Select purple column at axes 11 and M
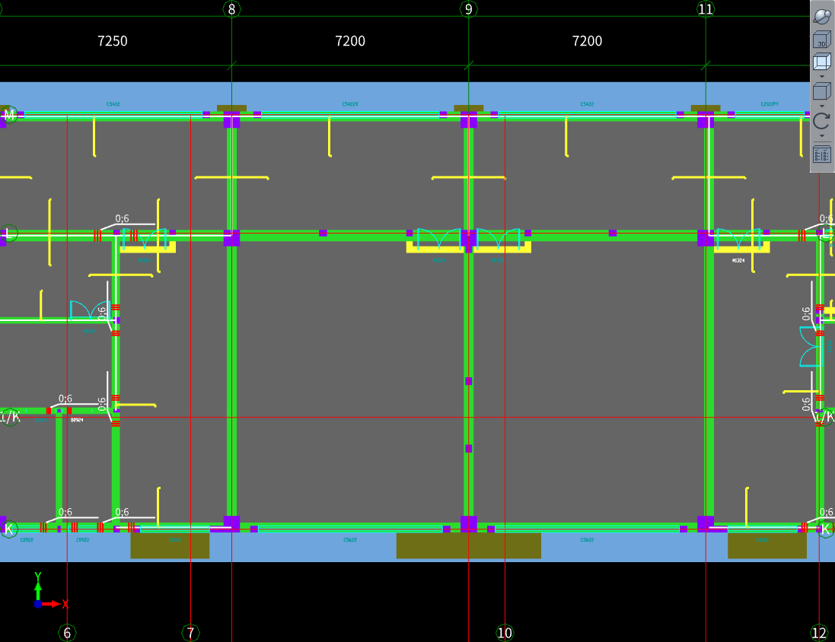This screenshot has width=835, height=642. pyautogui.click(x=706, y=119)
